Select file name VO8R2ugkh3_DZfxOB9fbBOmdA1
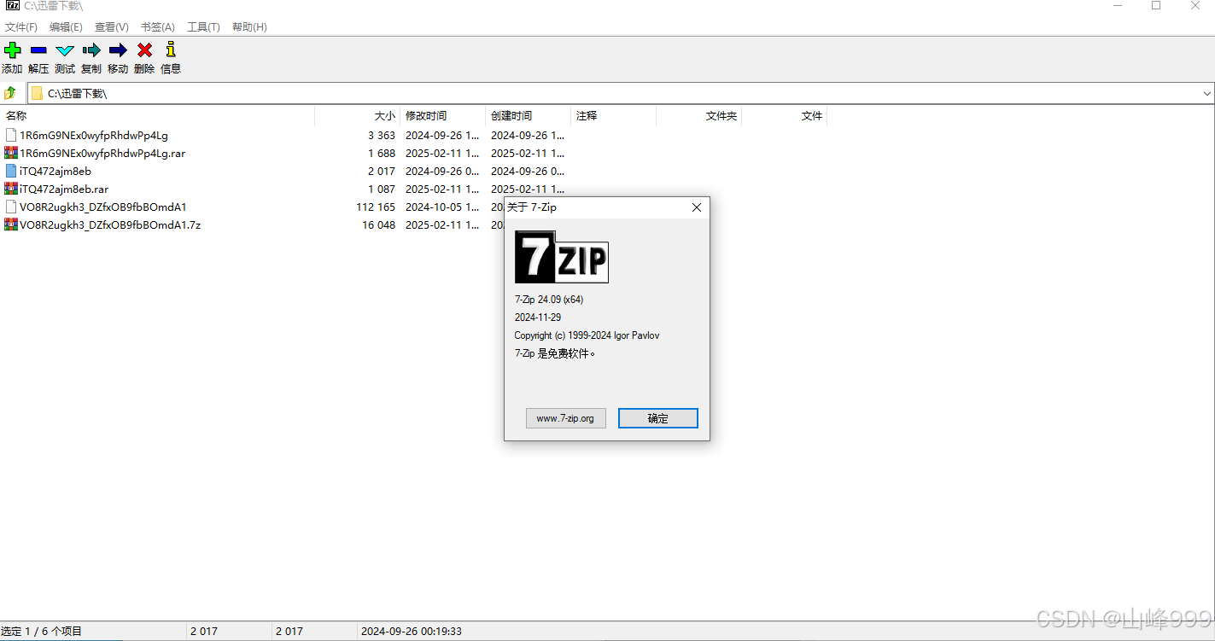The height and width of the screenshot is (641, 1215). [103, 207]
